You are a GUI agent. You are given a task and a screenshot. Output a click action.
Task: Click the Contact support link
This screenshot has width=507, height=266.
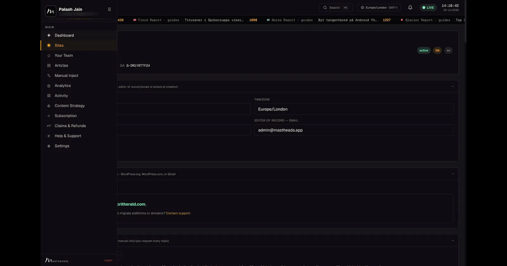[178, 213]
